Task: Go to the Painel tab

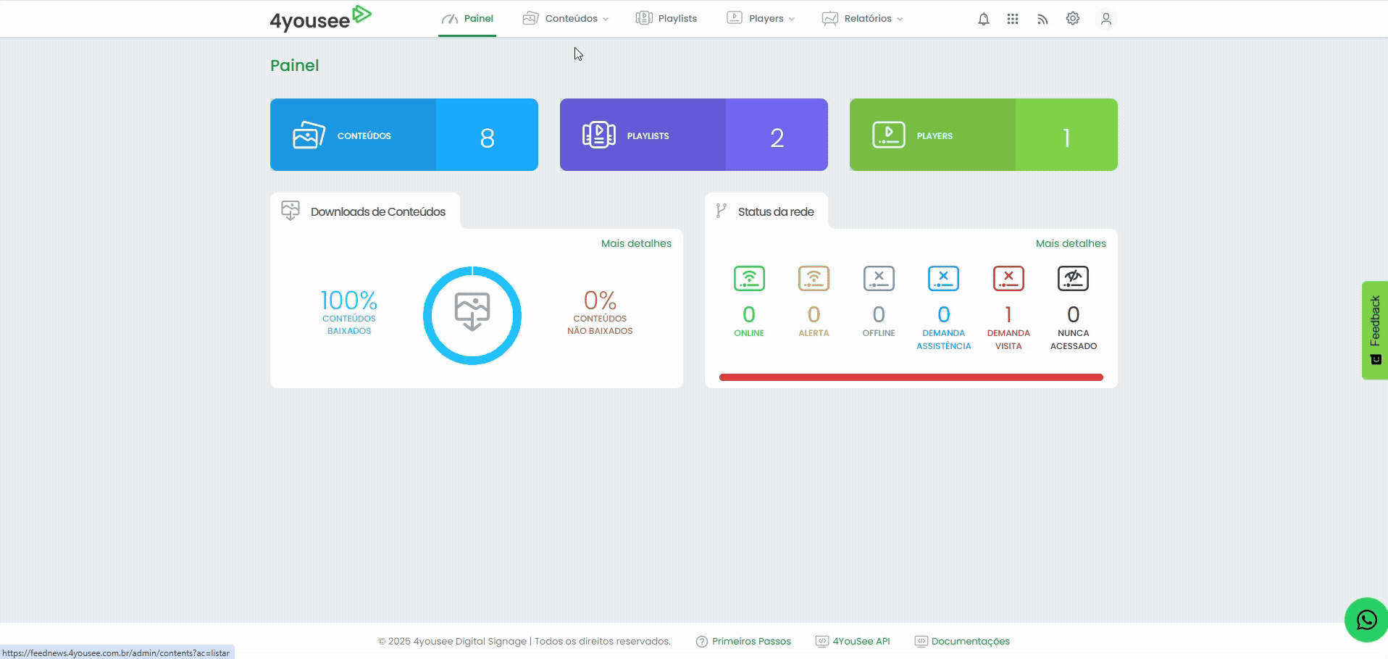Action: tap(467, 19)
